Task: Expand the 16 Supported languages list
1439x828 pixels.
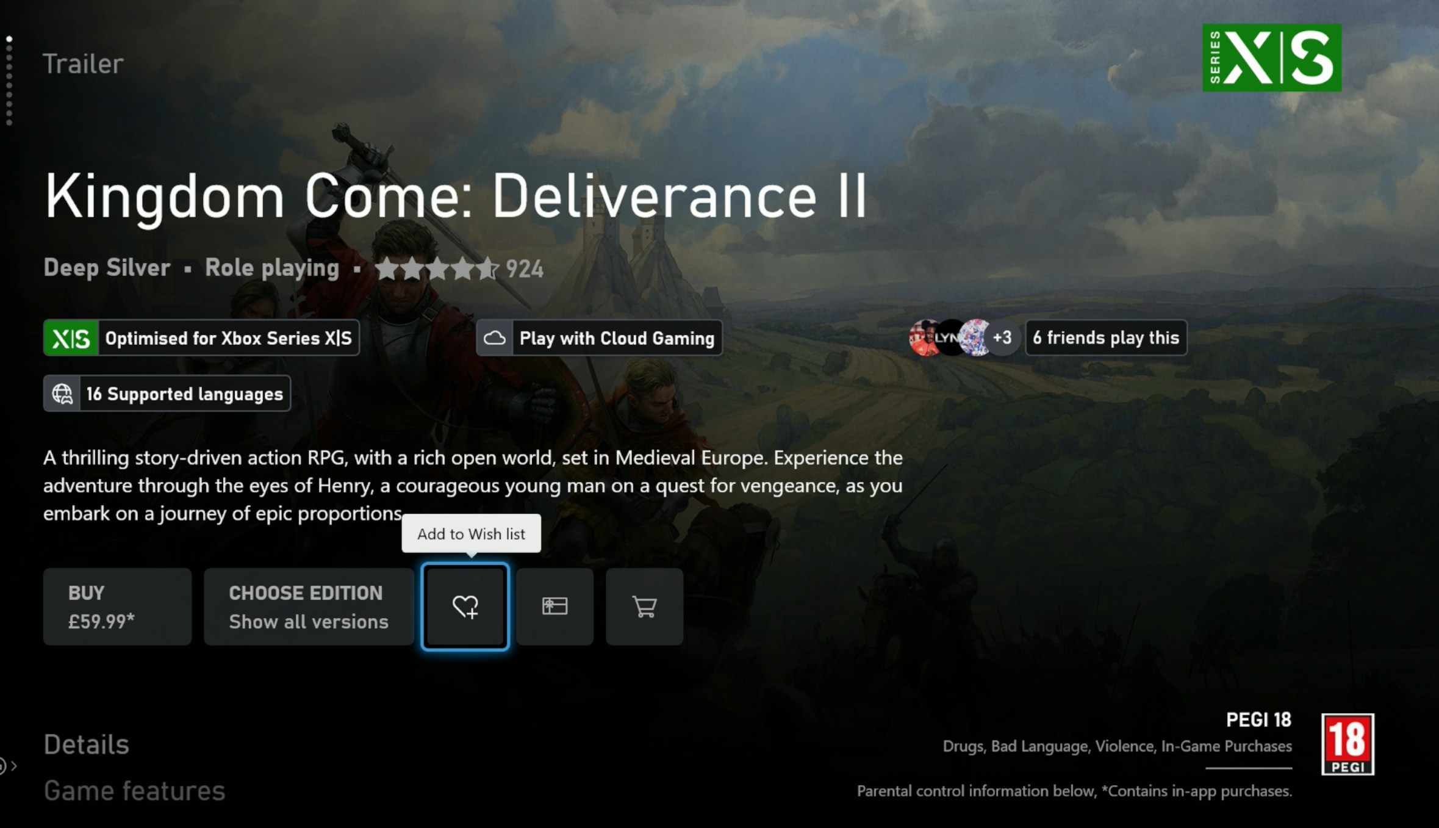Action: pos(184,394)
